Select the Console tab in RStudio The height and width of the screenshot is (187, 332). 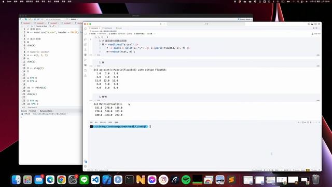(24, 111)
